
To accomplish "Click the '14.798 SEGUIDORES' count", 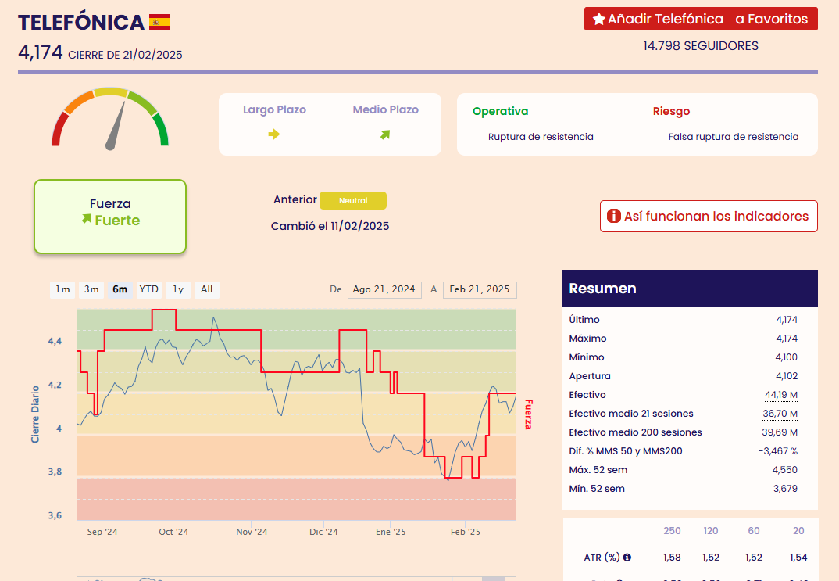I will point(701,46).
